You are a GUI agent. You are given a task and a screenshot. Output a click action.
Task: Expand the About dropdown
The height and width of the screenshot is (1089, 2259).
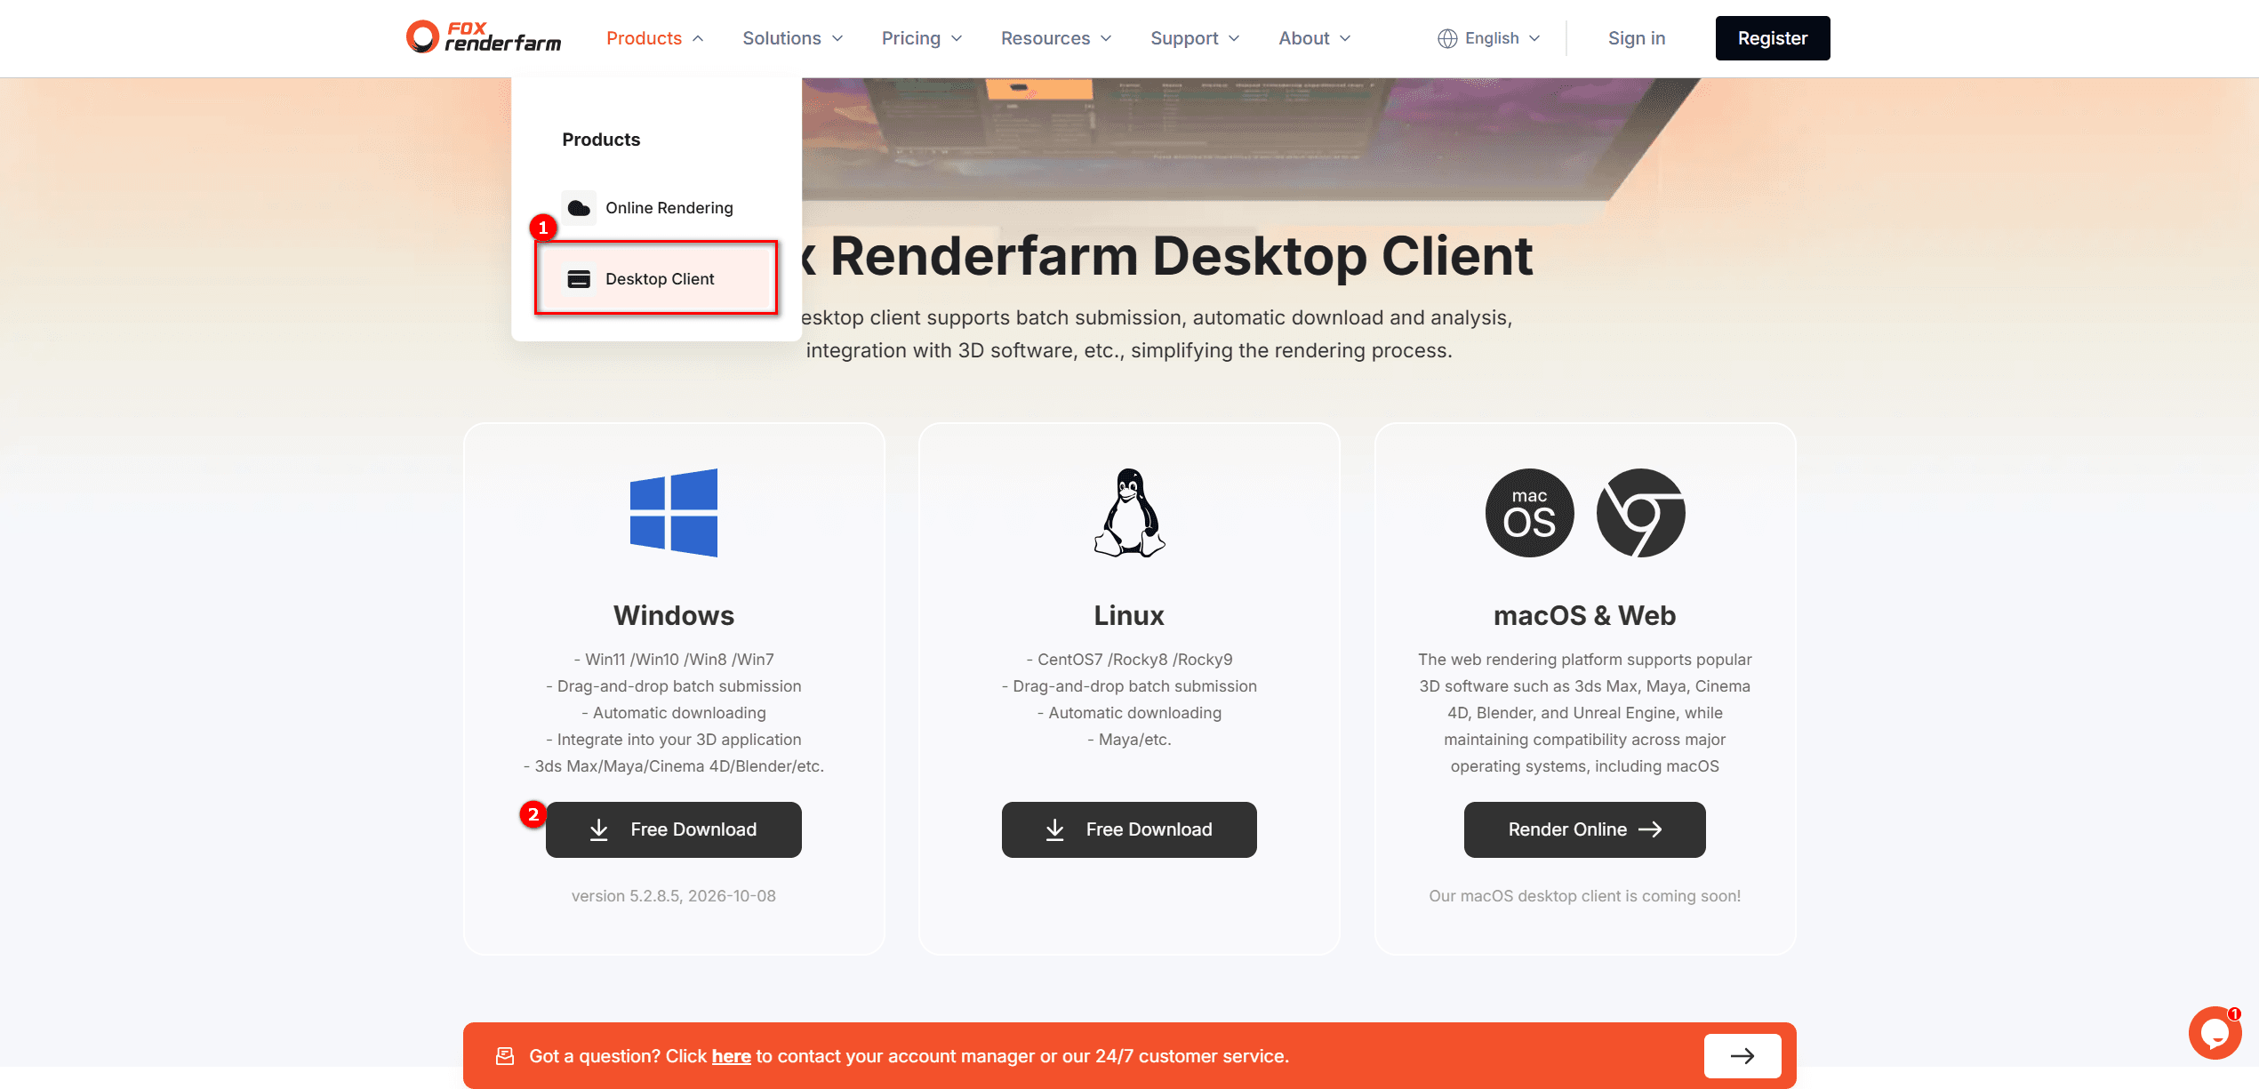coord(1314,38)
